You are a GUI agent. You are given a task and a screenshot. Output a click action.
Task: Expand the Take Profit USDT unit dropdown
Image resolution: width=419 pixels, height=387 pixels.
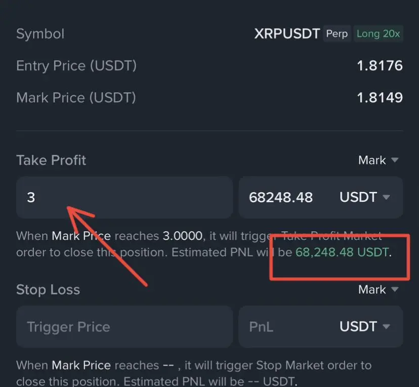click(x=365, y=197)
